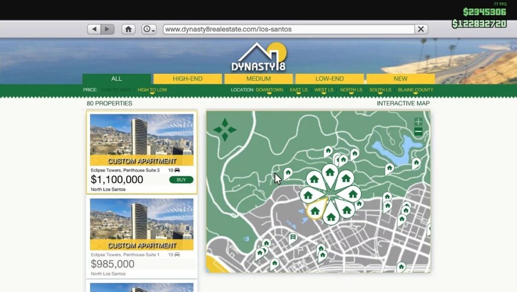The width and height of the screenshot is (517, 292).
Task: Click the Dynasty 8 logo
Action: pyautogui.click(x=259, y=57)
